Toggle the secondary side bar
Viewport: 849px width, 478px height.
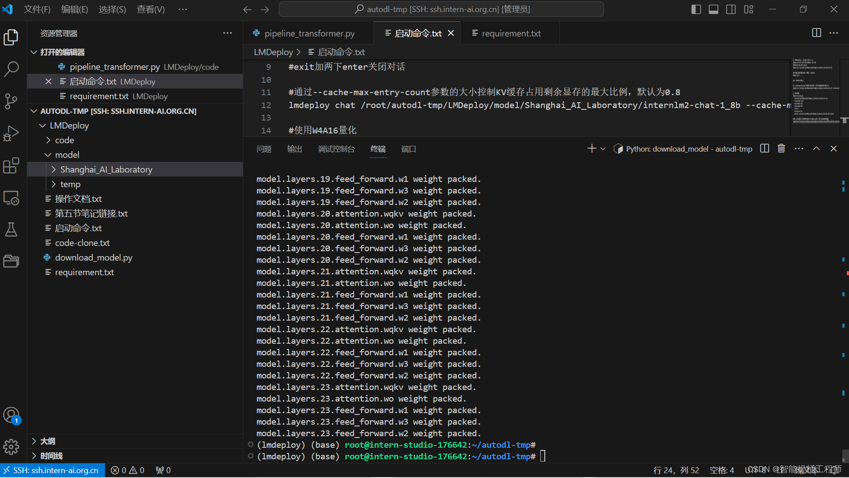pyautogui.click(x=731, y=9)
